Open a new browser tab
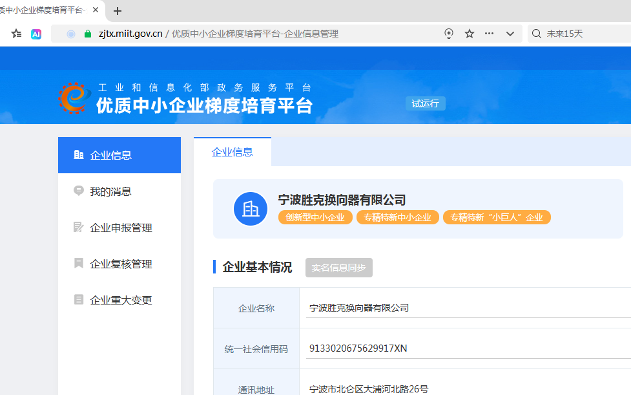The width and height of the screenshot is (631, 395). [118, 11]
